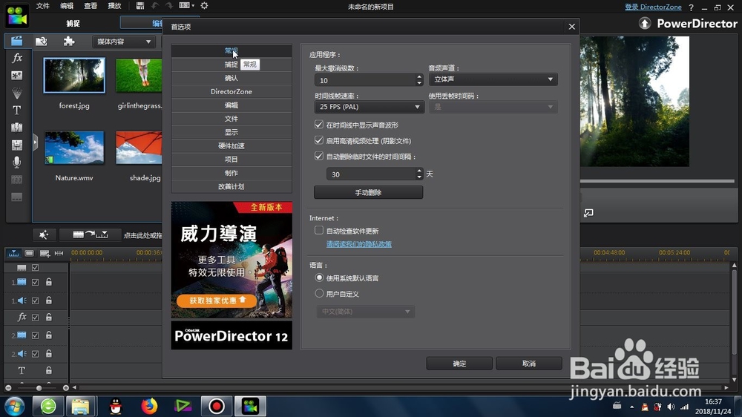Viewport: 742px width, 417px height.
Task: Click the Windows Start button
Action: 15,406
